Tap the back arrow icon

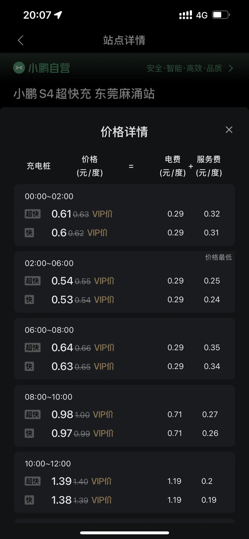click(x=20, y=40)
